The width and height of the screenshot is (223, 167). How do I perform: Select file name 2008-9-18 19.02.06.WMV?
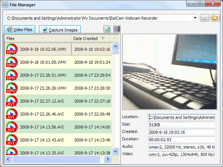point(43,49)
